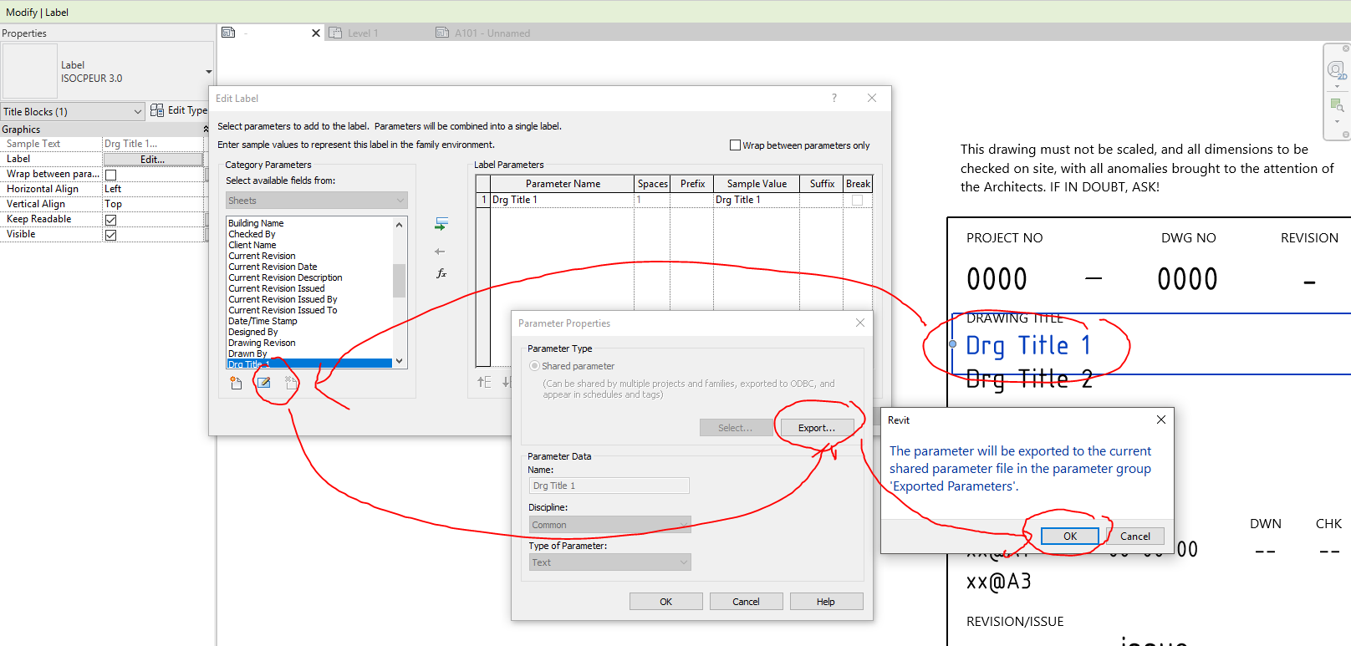Image resolution: width=1351 pixels, height=646 pixels.
Task: Select the Shared parameter radio button
Action: (x=535, y=366)
